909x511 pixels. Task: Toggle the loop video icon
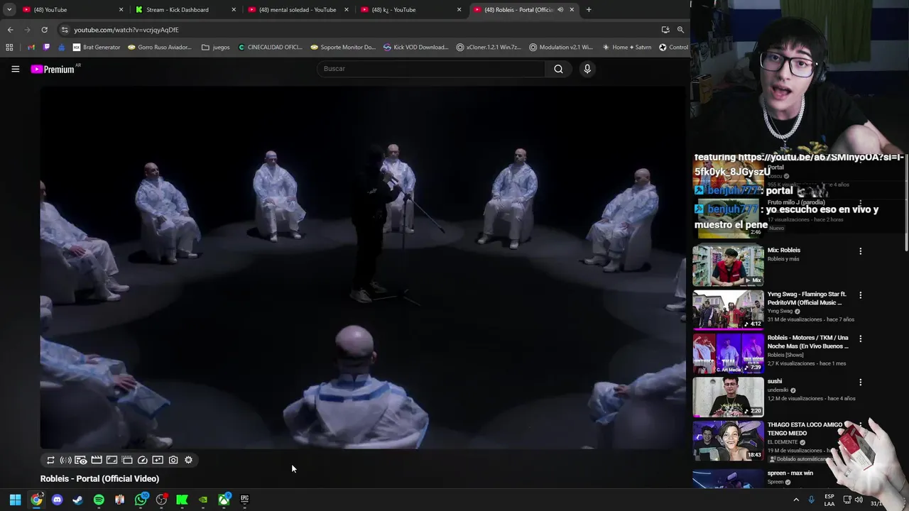pyautogui.click(x=50, y=460)
